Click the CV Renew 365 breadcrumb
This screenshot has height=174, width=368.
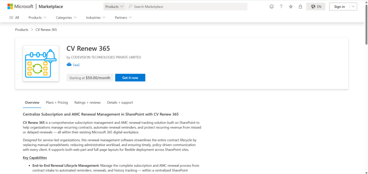tap(46, 30)
